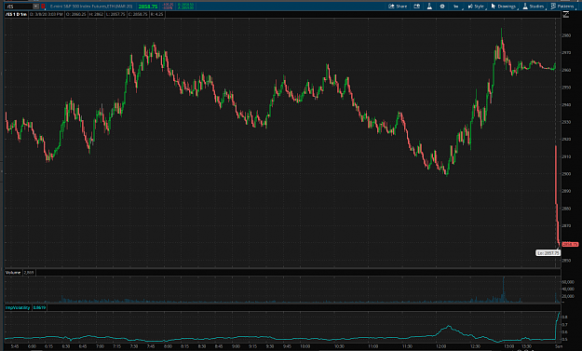Open the flask studies quick icon
This screenshot has height=351, width=582.
[429, 7]
